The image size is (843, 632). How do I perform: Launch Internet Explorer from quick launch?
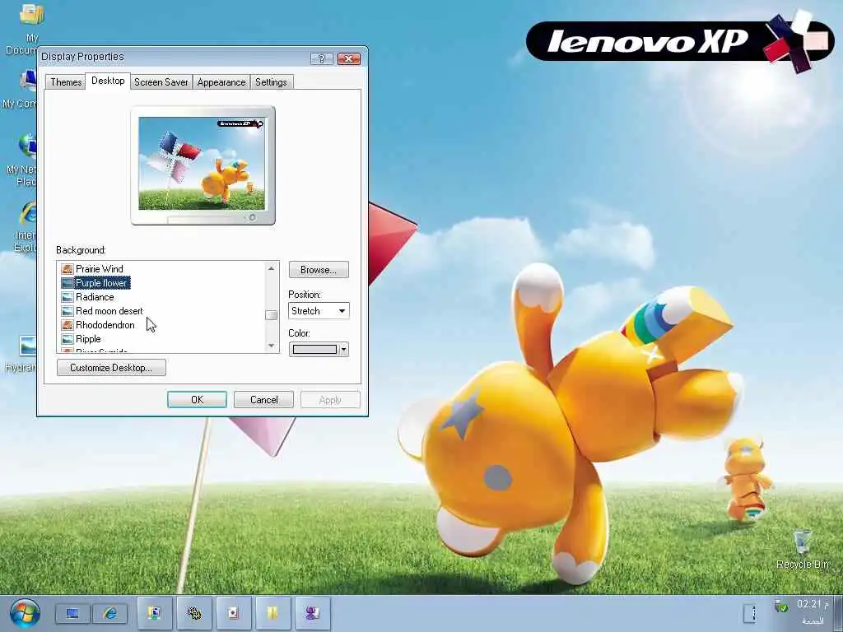[110, 613]
